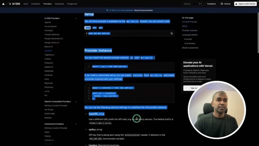Image resolution: width=259 pixels, height=146 pixels.
Task: Click the XAI_API_KEY code text
Action: pos(96,139)
